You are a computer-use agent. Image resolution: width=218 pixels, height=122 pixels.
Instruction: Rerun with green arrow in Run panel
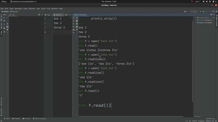pos(4,18)
